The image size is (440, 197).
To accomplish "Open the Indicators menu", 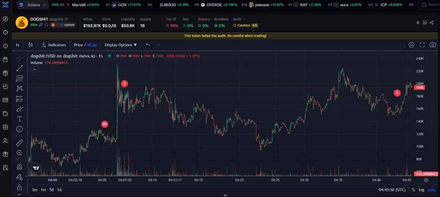I will (x=54, y=45).
